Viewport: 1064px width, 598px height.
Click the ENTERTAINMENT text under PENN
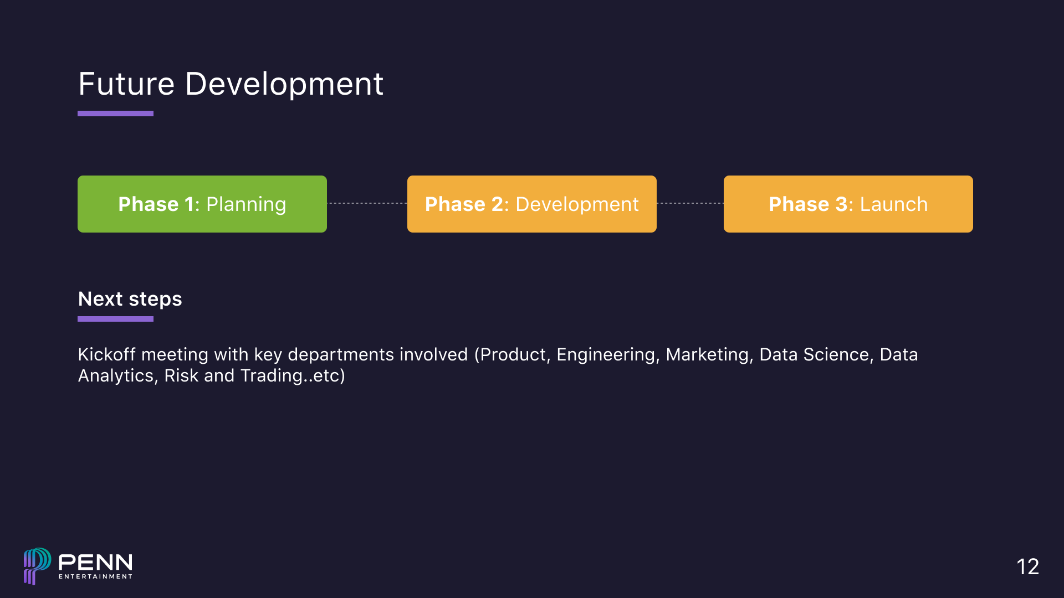95,577
